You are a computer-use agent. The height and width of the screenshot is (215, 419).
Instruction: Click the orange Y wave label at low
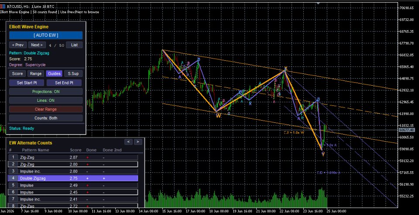pyautogui.click(x=323, y=154)
